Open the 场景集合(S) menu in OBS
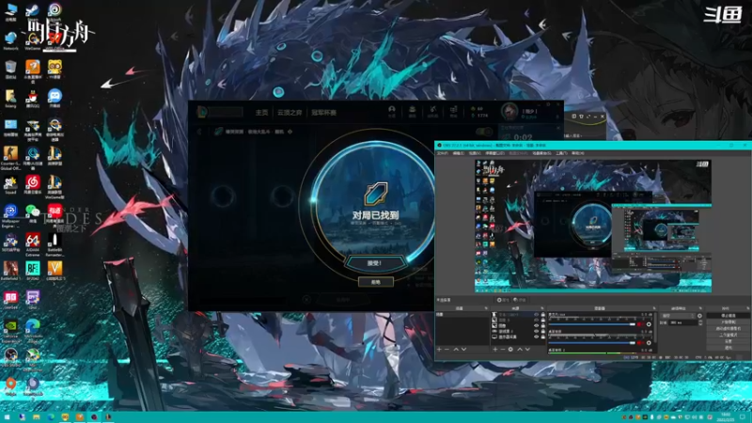 click(x=541, y=153)
